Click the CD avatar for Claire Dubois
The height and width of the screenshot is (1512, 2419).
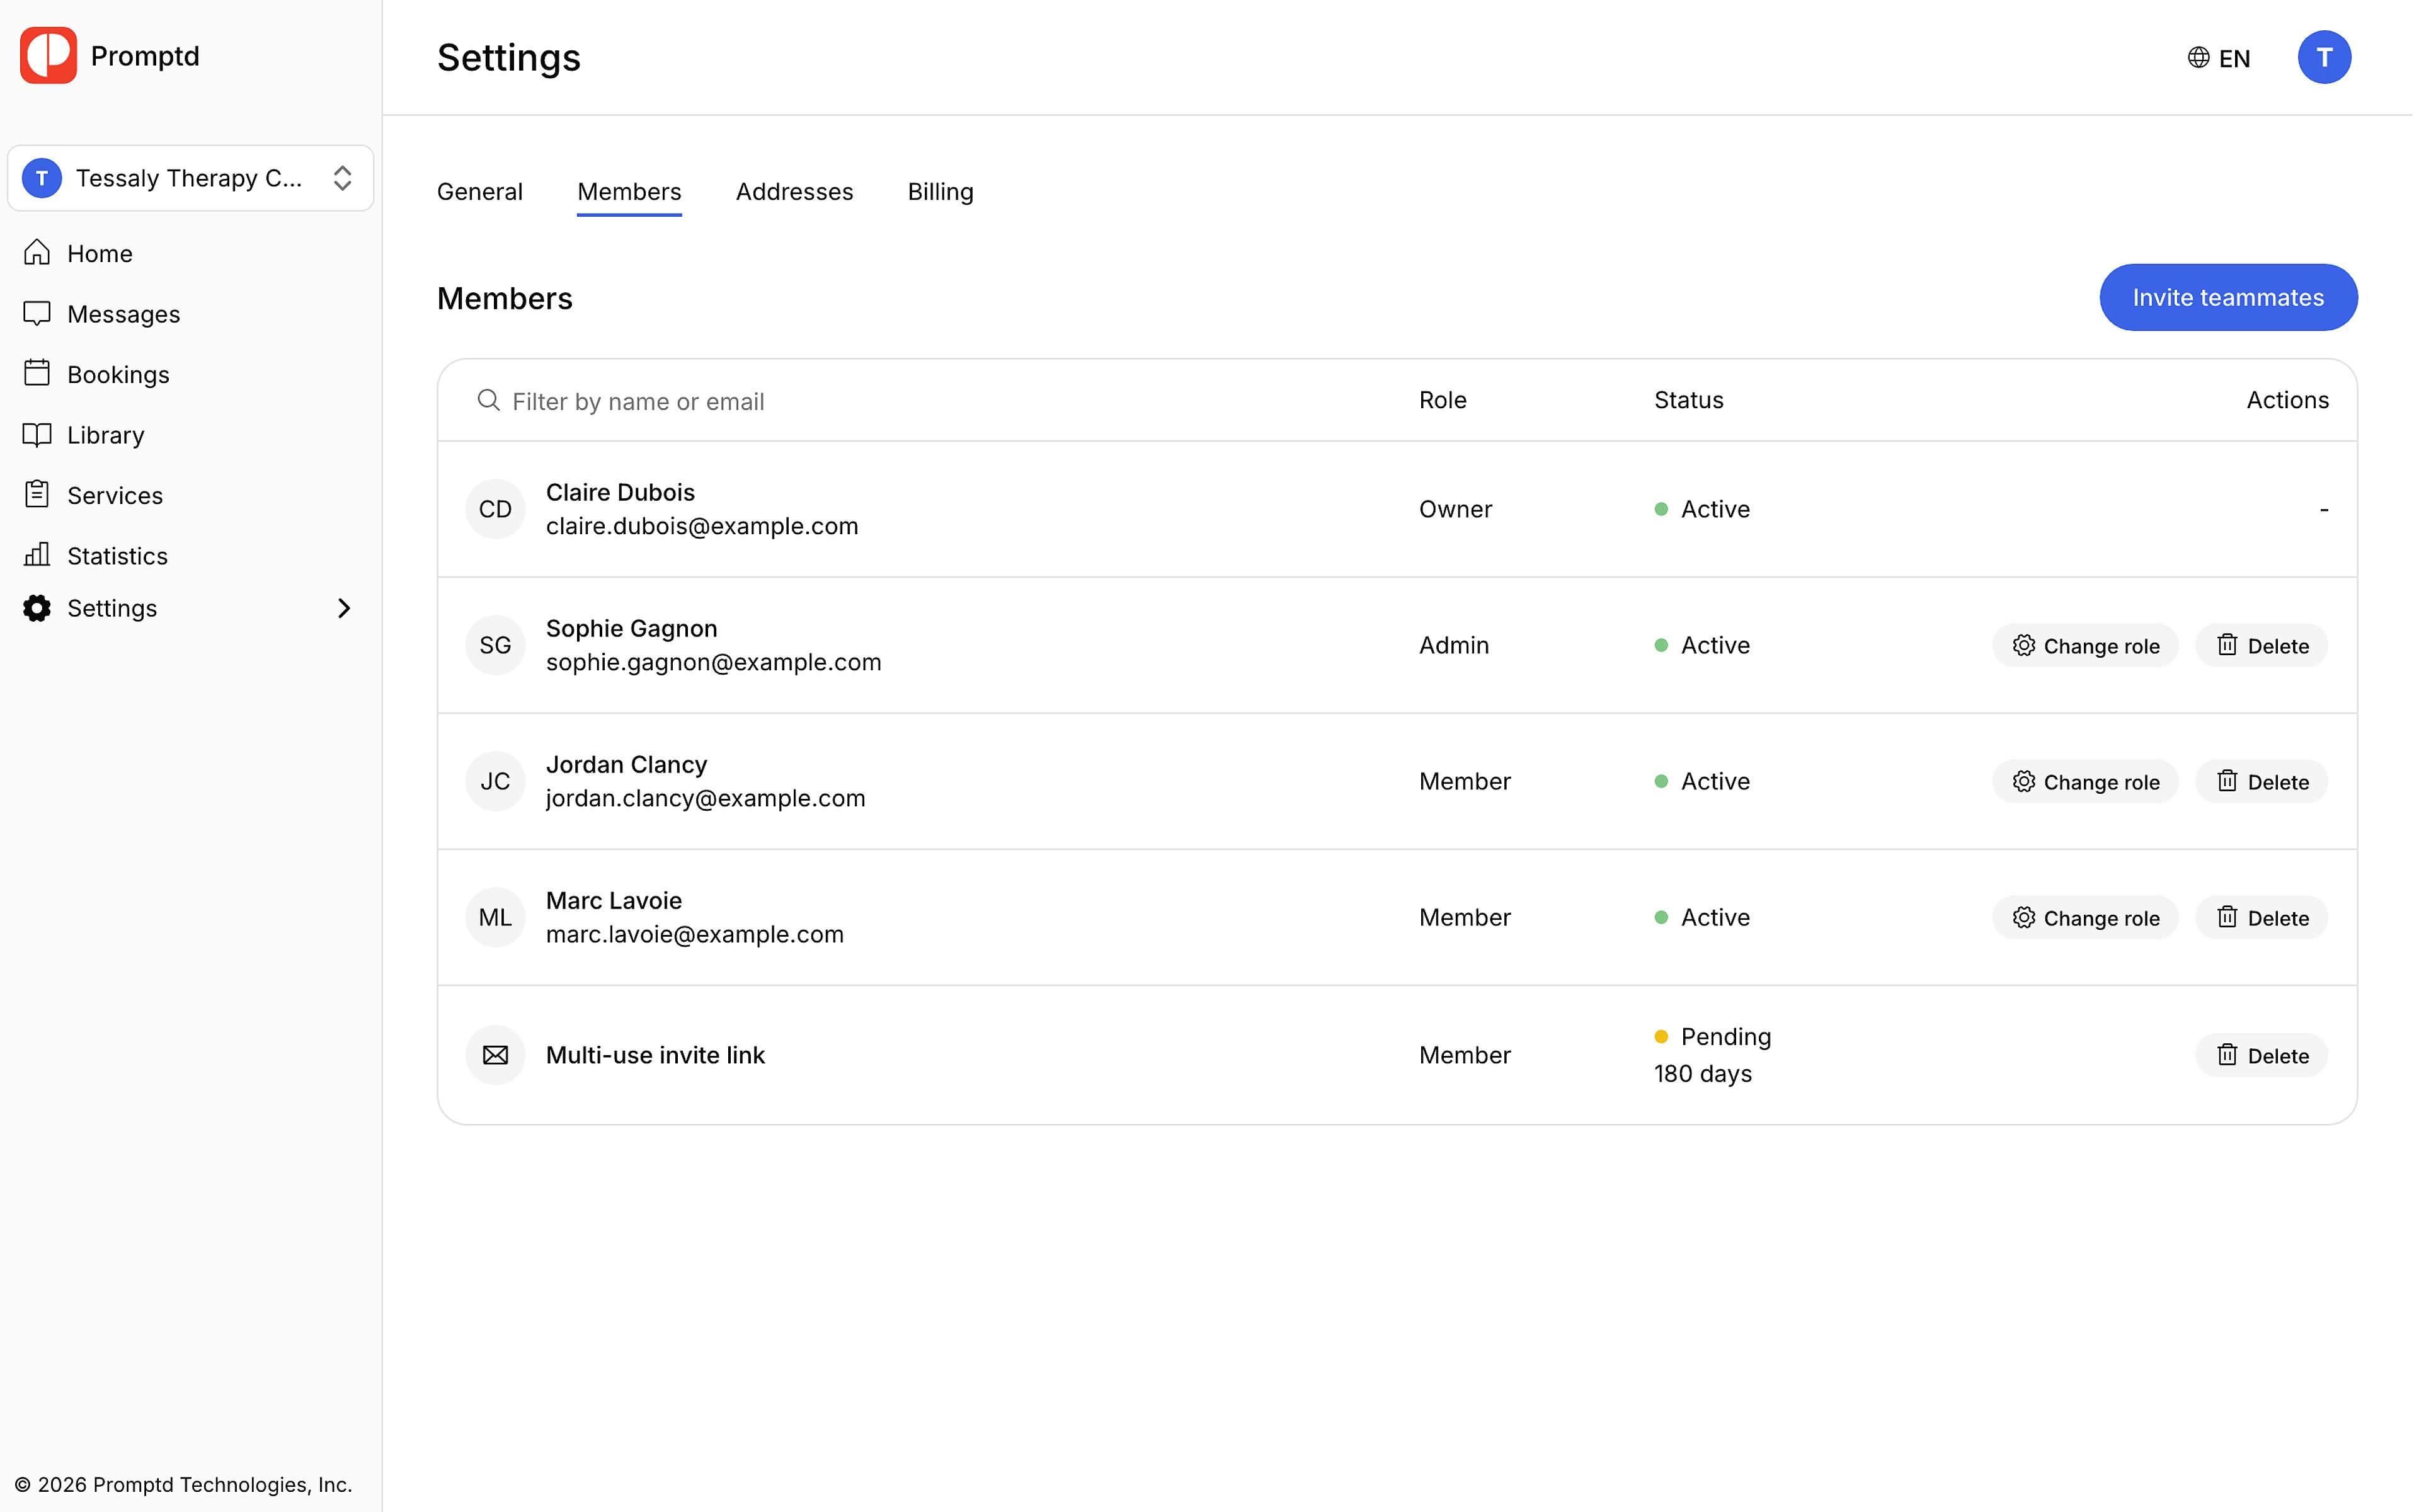pos(495,510)
